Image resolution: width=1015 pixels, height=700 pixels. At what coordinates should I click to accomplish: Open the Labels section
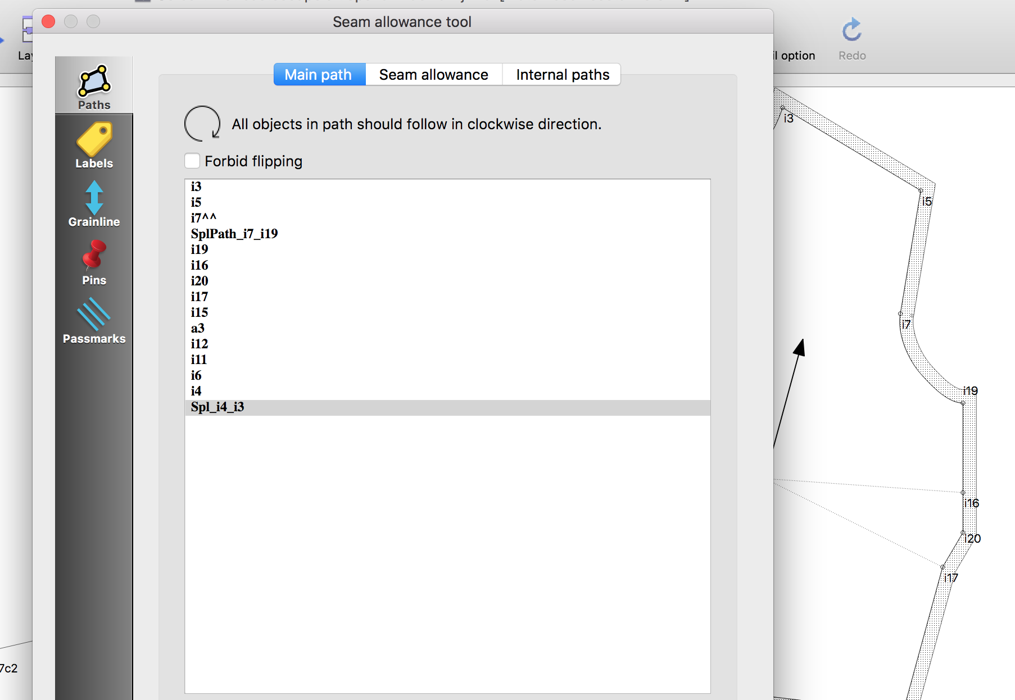click(94, 146)
